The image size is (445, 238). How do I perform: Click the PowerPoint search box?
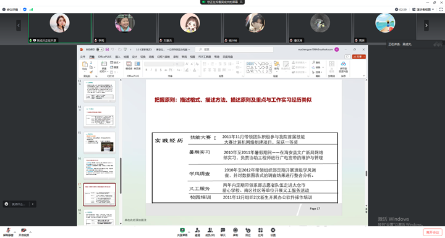coord(235,49)
